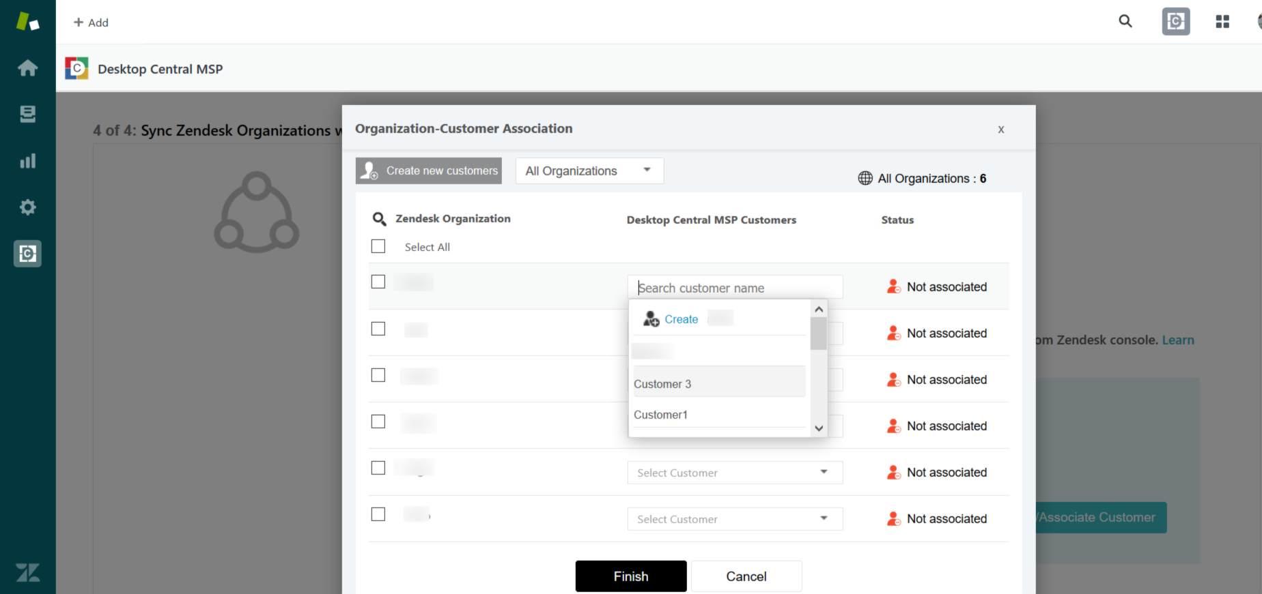Tick the last organization row checkbox
Image resolution: width=1262 pixels, height=594 pixels.
point(378,514)
